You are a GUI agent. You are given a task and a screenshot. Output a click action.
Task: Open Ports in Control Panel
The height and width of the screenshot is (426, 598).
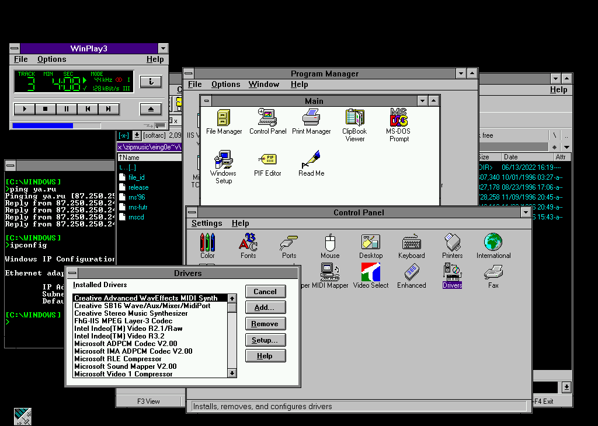[x=289, y=246]
